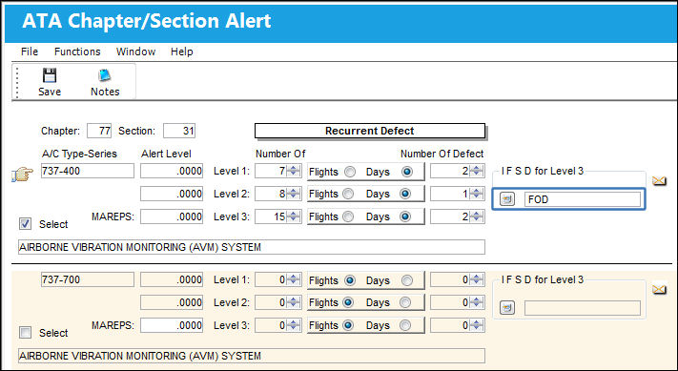Select Flights radio for 737-400 Level 3

(x=348, y=216)
